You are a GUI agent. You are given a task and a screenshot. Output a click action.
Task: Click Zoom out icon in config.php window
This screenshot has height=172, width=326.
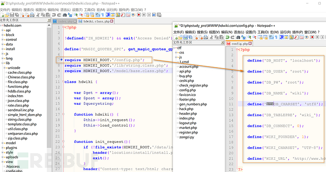(254, 37)
